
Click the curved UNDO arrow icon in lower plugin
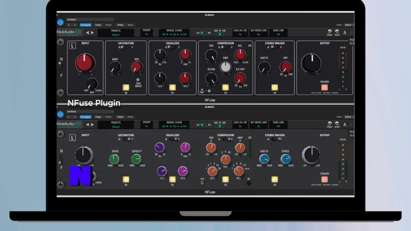tap(330, 124)
